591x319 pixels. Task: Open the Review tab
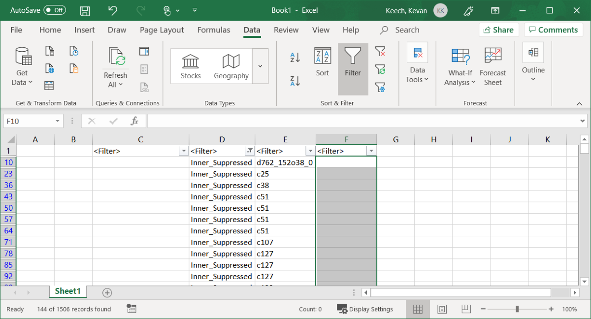pos(287,30)
